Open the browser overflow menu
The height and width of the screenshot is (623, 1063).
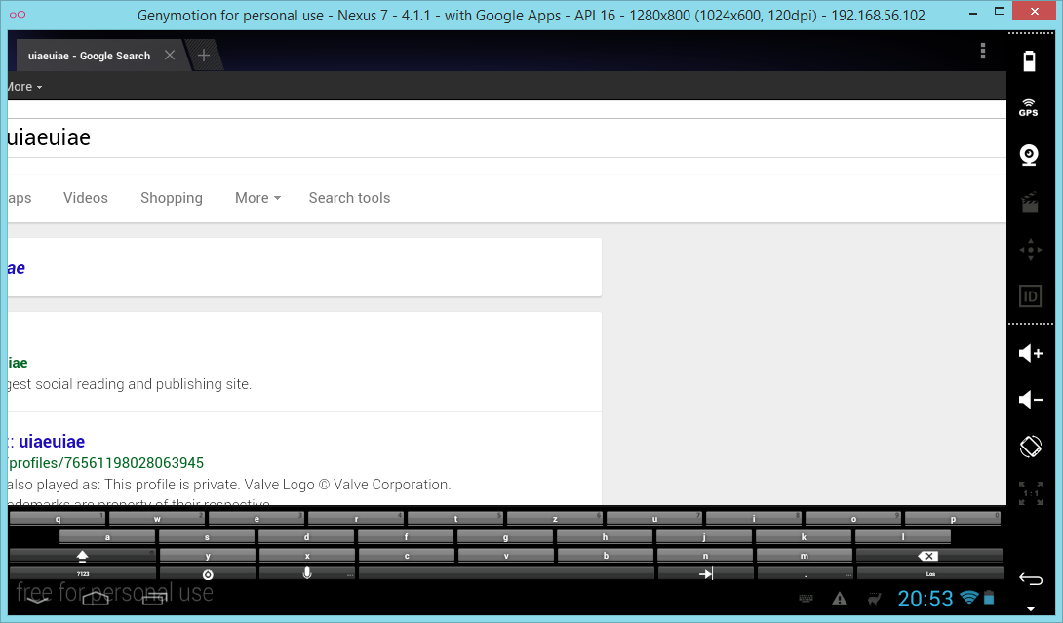coord(983,52)
